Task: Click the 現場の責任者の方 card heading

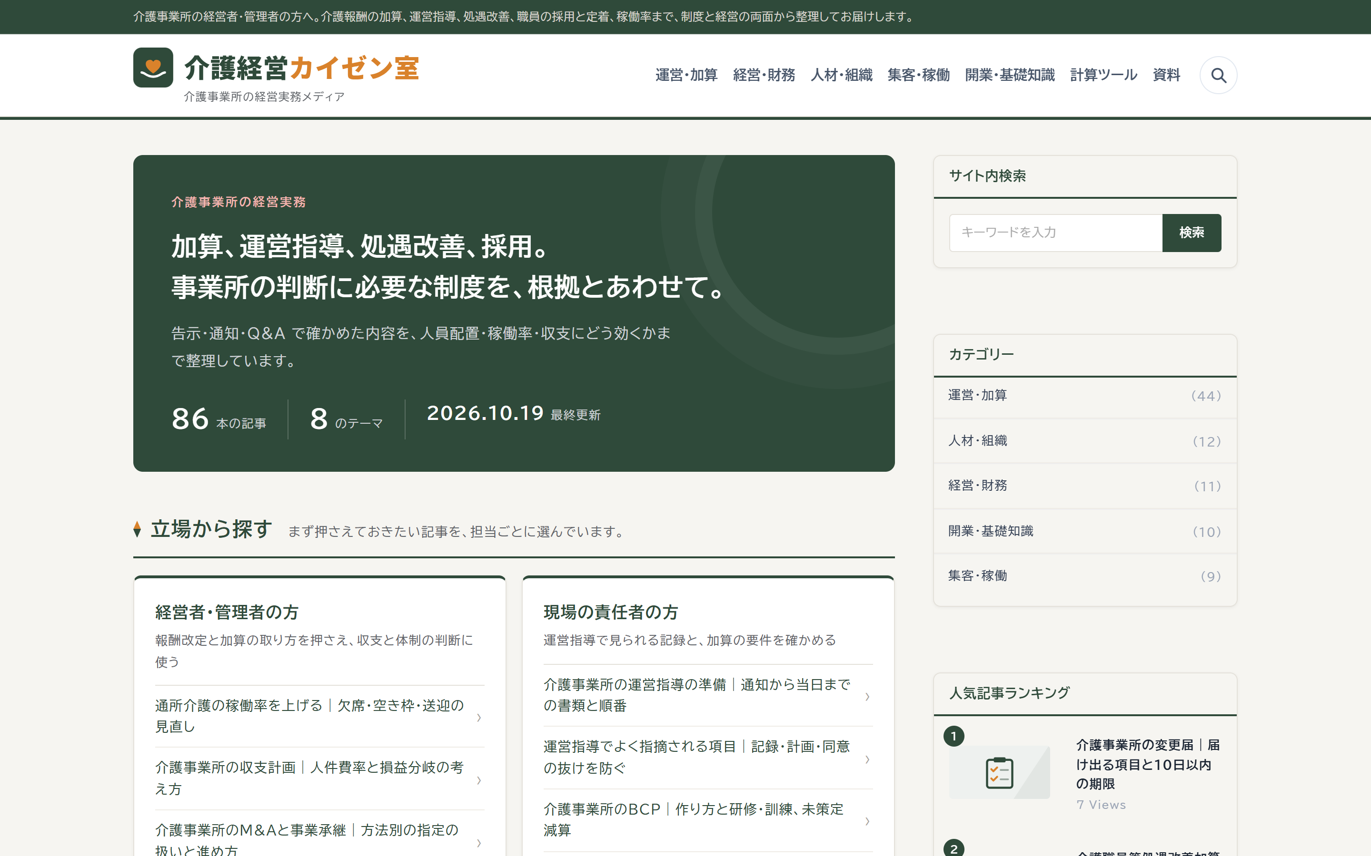Action: coord(611,613)
